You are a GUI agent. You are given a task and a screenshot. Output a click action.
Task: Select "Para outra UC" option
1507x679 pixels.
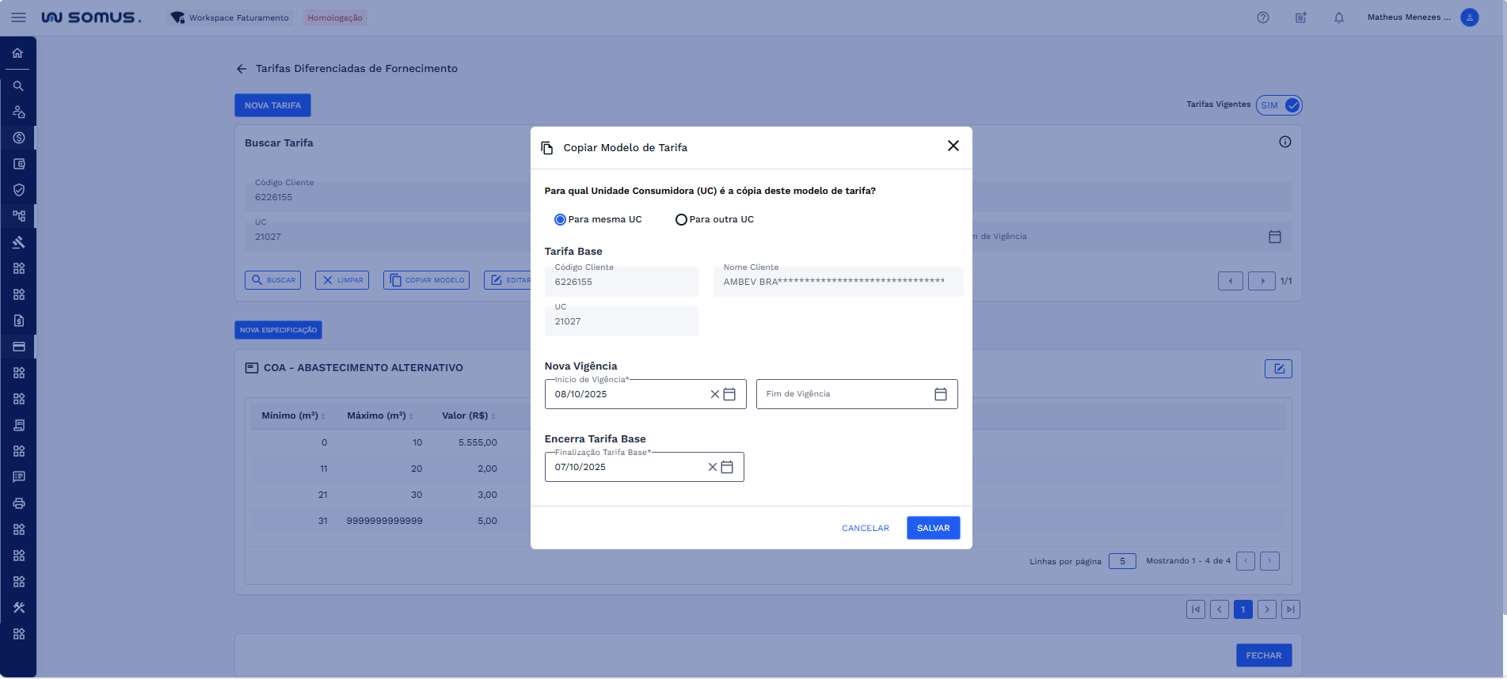click(x=681, y=219)
